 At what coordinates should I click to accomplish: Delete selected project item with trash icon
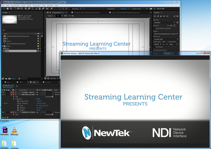19,79
